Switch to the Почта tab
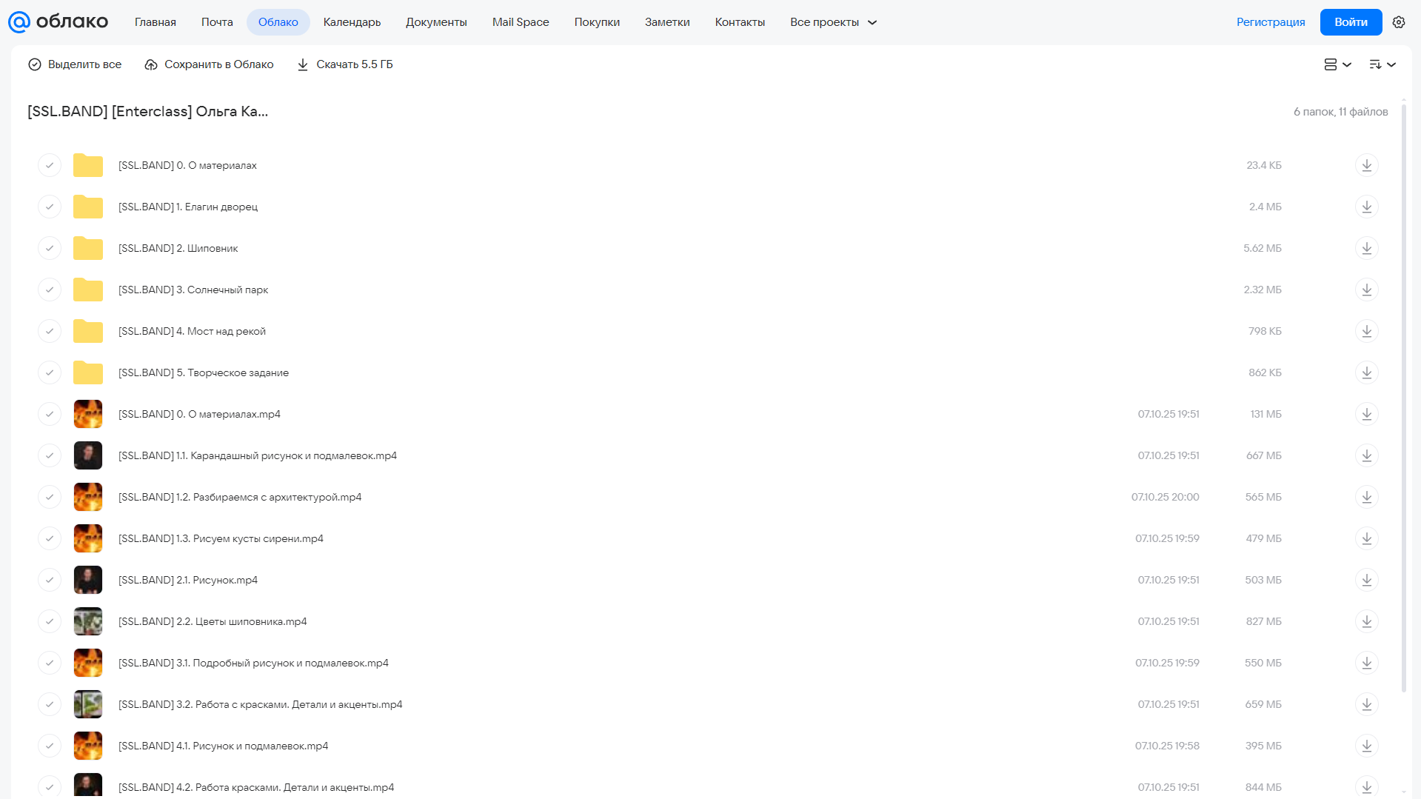The width and height of the screenshot is (1421, 799). point(217,22)
